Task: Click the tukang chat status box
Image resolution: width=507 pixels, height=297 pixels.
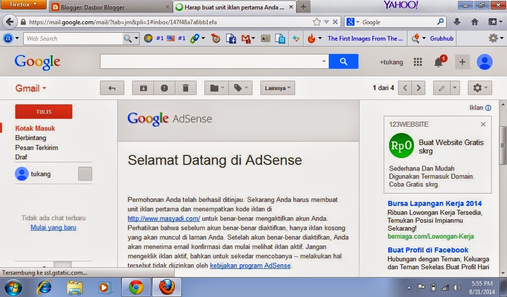Action: (85, 174)
